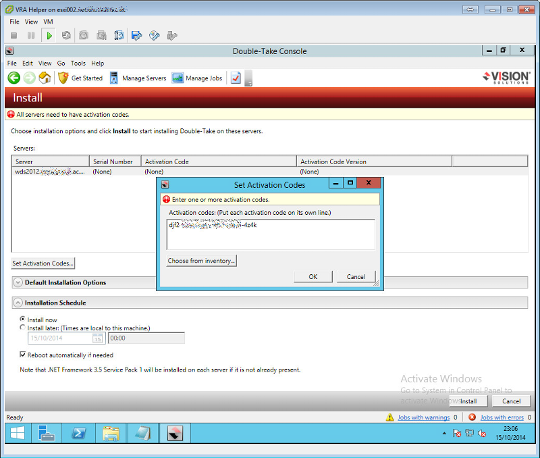Go back with the green arrow

[14, 78]
